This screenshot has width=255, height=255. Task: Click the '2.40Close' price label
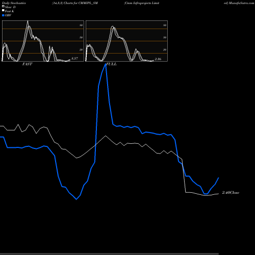pyautogui.click(x=231, y=192)
